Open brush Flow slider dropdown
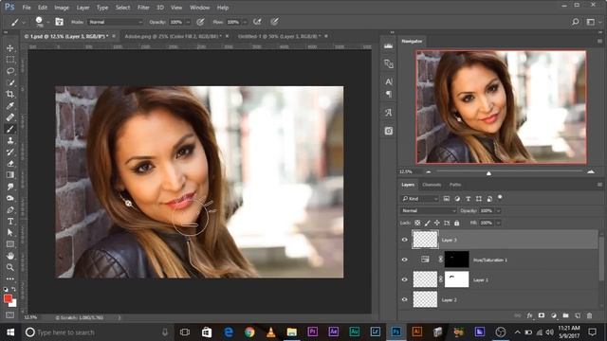The width and height of the screenshot is (607, 341). tap(245, 23)
